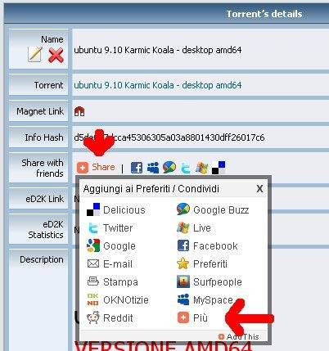
Task: Close the Aggiungi ai Preferiti popup
Action: [259, 188]
